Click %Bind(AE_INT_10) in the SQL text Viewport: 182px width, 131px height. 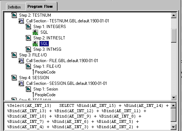pos(27,116)
